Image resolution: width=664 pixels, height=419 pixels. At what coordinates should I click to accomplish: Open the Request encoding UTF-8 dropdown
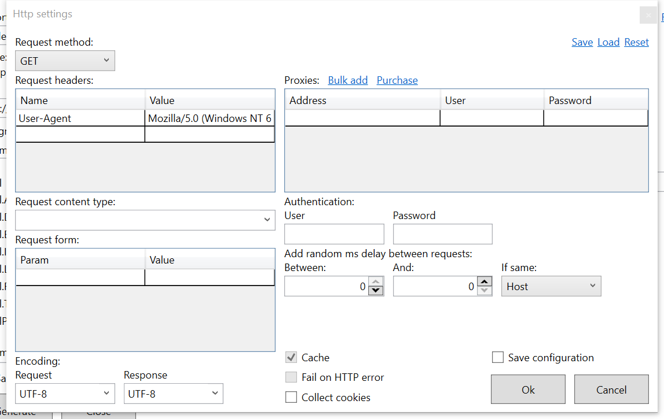65,394
